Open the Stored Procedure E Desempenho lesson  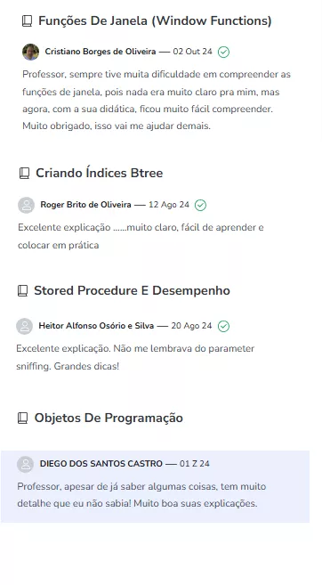[132, 290]
